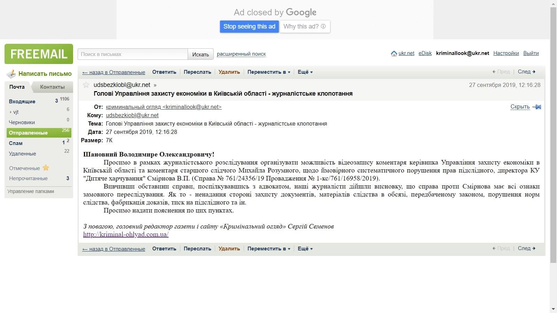Click the bottom Ответить button
Screen dimensions: 557x313
coord(164,249)
